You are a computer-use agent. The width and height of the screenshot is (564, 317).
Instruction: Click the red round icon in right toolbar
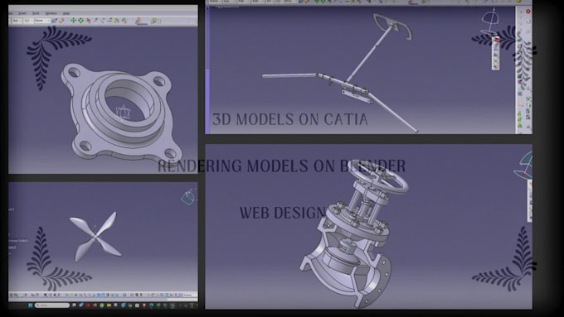pyautogui.click(x=528, y=12)
